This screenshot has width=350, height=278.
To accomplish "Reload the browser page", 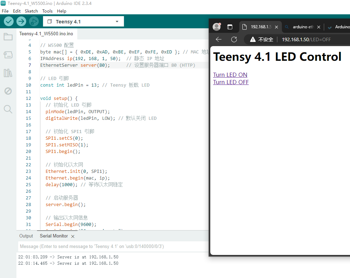I will pyautogui.click(x=234, y=39).
